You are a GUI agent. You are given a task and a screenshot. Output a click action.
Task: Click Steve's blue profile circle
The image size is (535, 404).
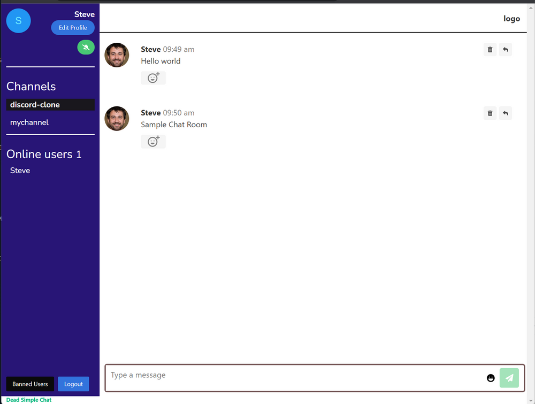click(x=18, y=20)
